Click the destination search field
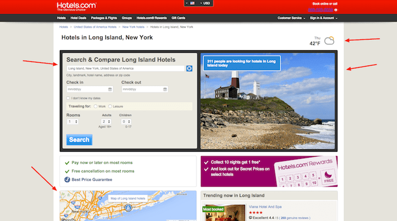This screenshot has height=221, width=397. [125, 68]
